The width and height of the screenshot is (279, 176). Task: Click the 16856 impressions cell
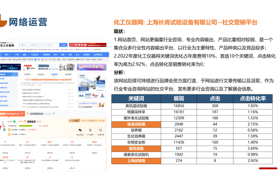[x=179, y=106]
